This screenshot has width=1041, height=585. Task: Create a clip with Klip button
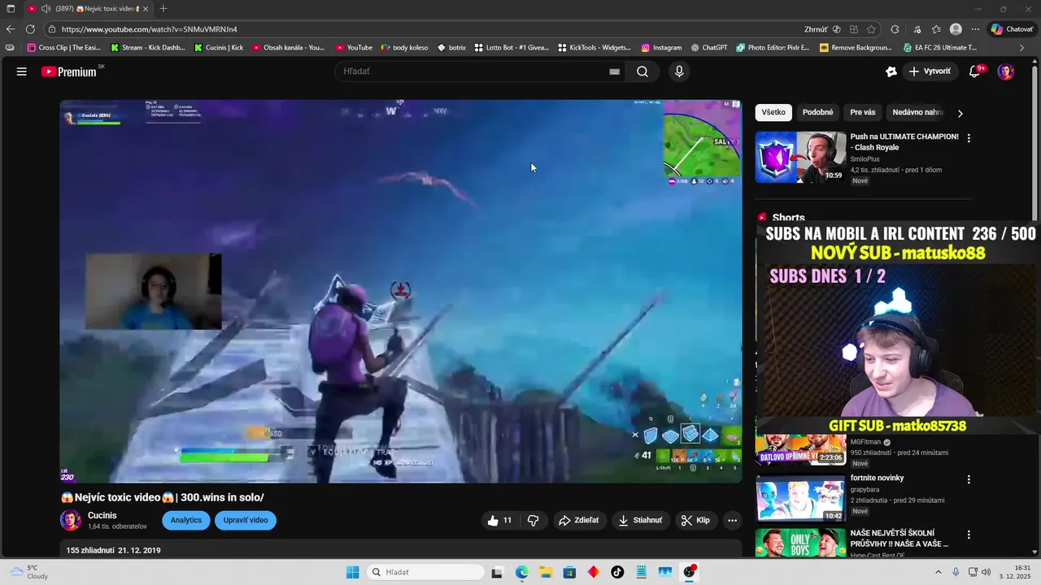pyautogui.click(x=695, y=520)
